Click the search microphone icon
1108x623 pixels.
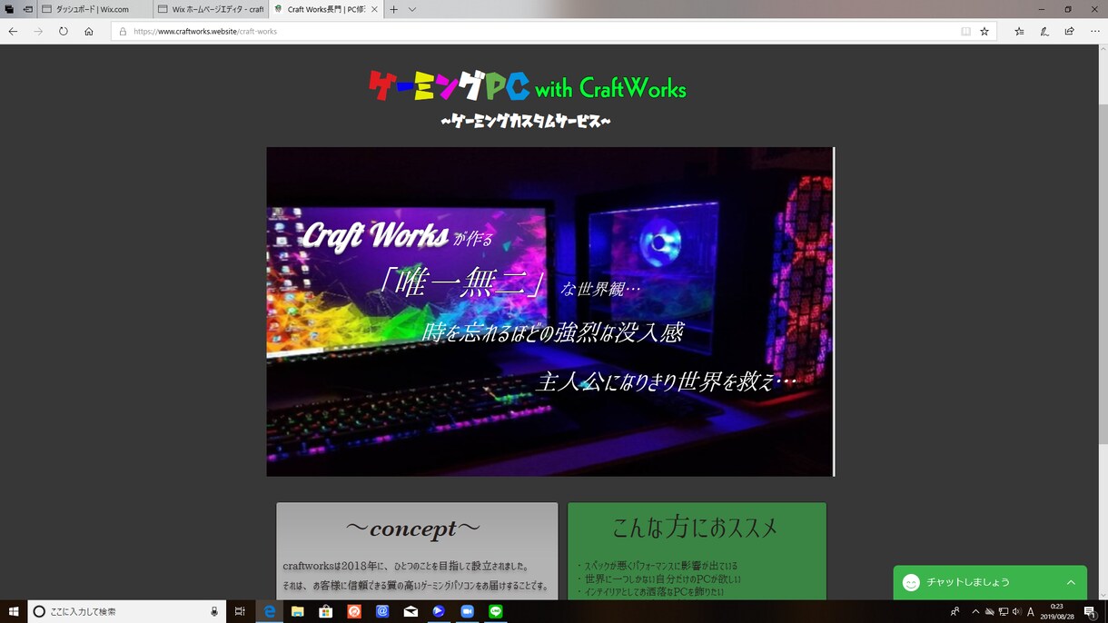tap(214, 611)
